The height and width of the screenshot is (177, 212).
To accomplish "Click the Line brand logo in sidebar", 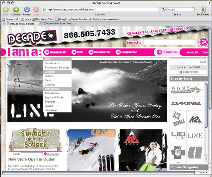I will (195, 135).
